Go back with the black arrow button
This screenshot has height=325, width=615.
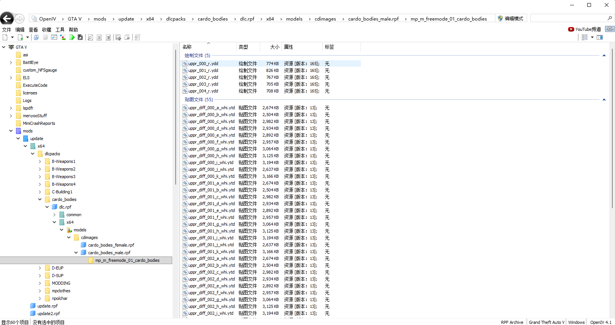click(x=7, y=18)
